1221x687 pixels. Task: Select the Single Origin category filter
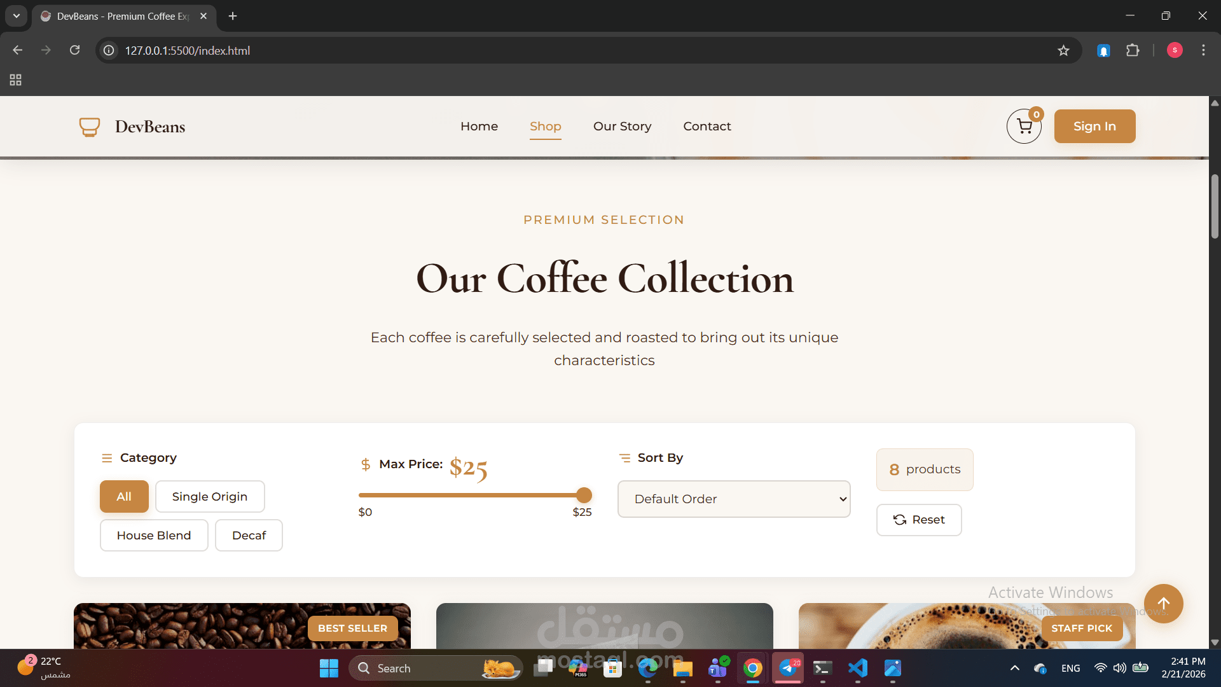209,497
